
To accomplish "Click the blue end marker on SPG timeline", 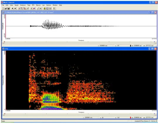I will 154,113.
